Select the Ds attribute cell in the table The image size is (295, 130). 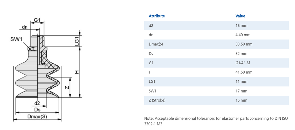[151, 54]
